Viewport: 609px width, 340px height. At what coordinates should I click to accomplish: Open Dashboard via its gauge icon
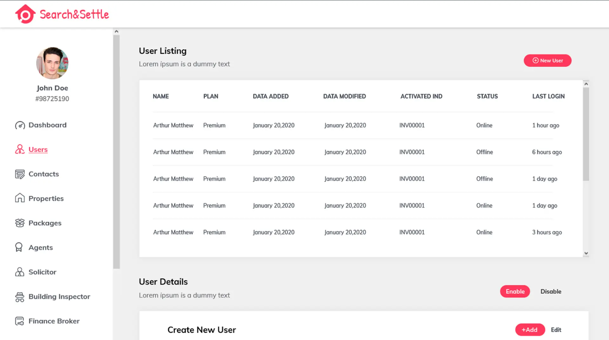click(20, 125)
